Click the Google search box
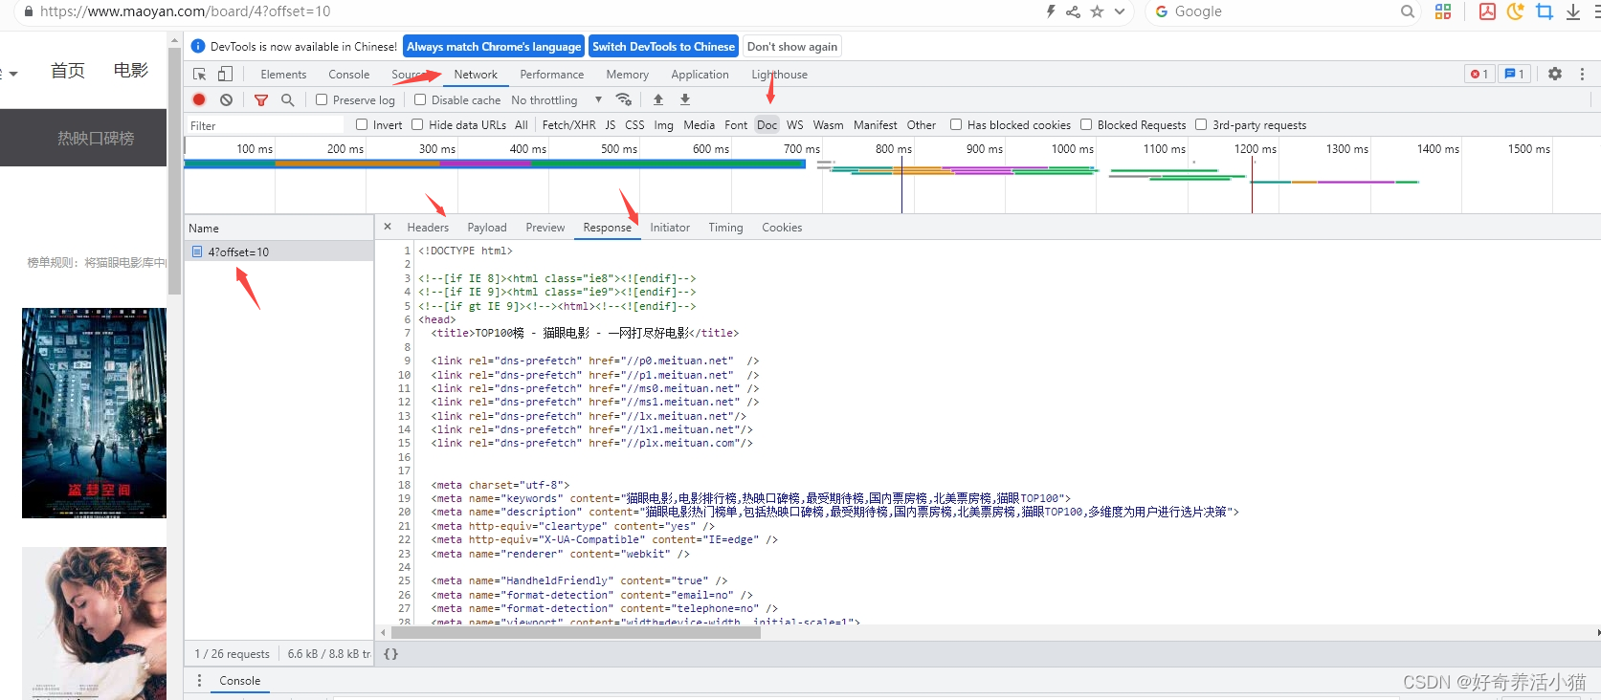The height and width of the screenshot is (700, 1601). [x=1281, y=11]
